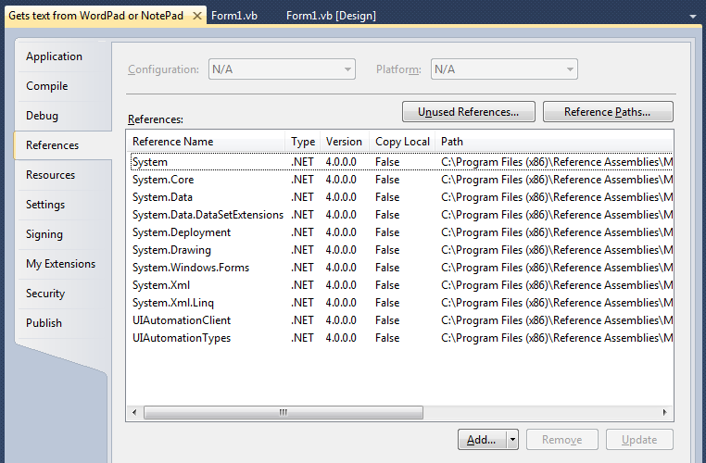Click the scrollbar left arrow
This screenshot has width=706, height=463.
(x=134, y=412)
